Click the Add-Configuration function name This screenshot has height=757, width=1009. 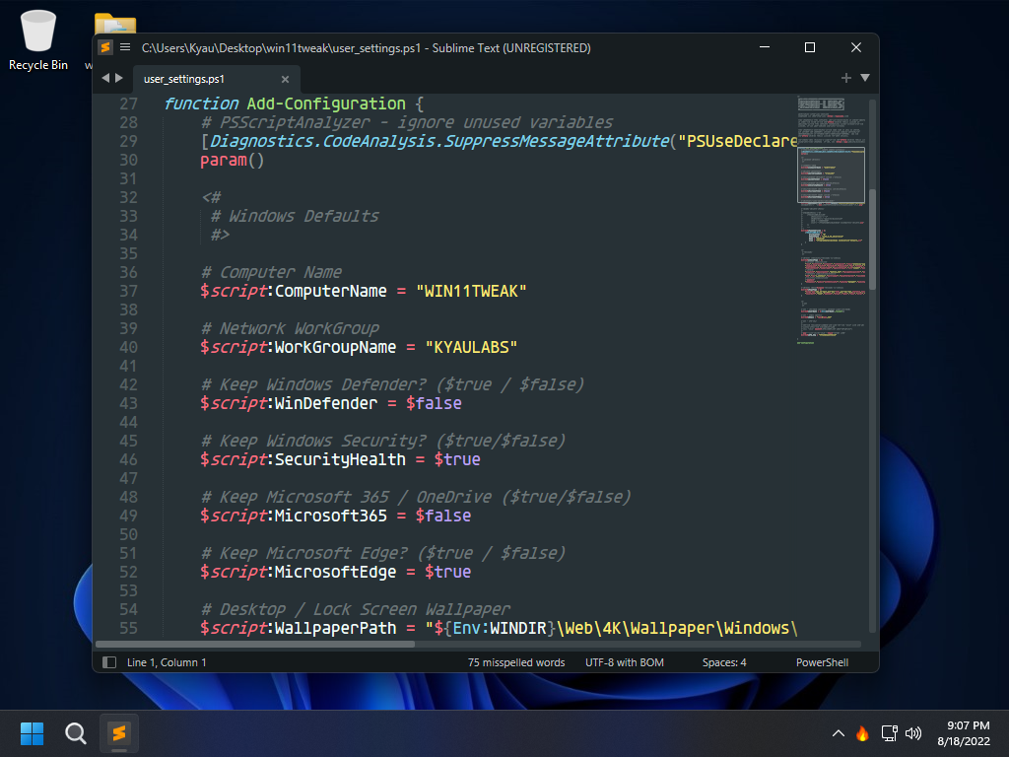pos(326,103)
